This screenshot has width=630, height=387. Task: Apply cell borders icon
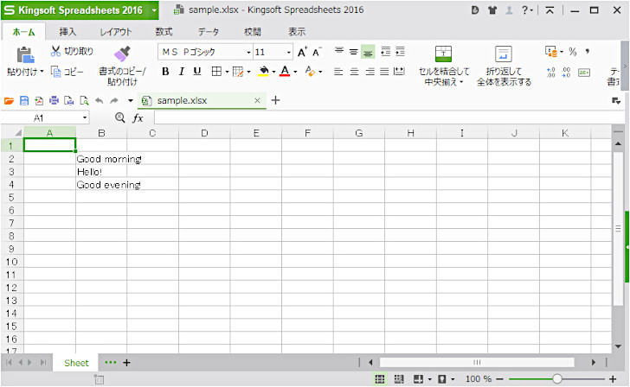pos(216,72)
